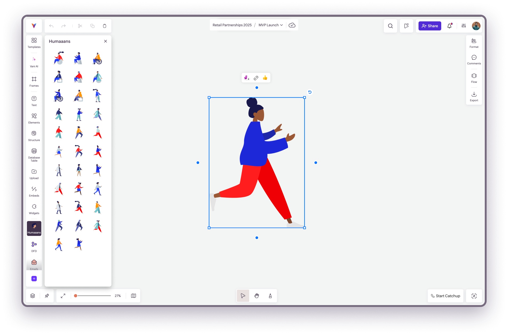Open Retail Partnerships 2025 breadcrumb
The height and width of the screenshot is (335, 508).
(232, 25)
